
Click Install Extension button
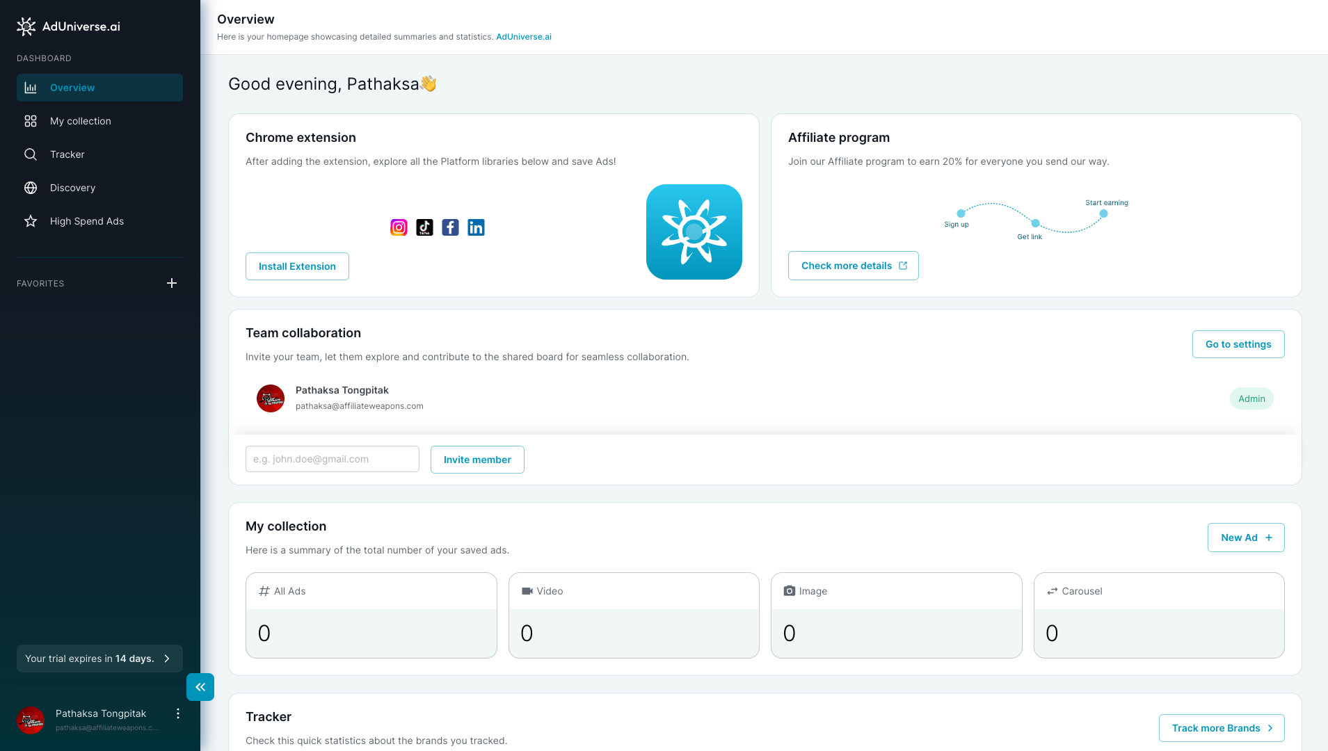pos(297,266)
